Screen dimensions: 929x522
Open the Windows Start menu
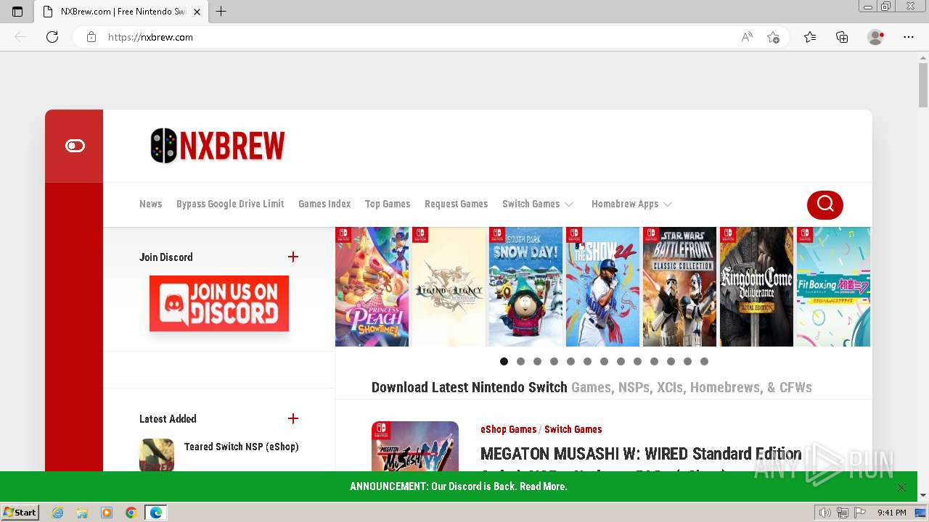pos(20,512)
